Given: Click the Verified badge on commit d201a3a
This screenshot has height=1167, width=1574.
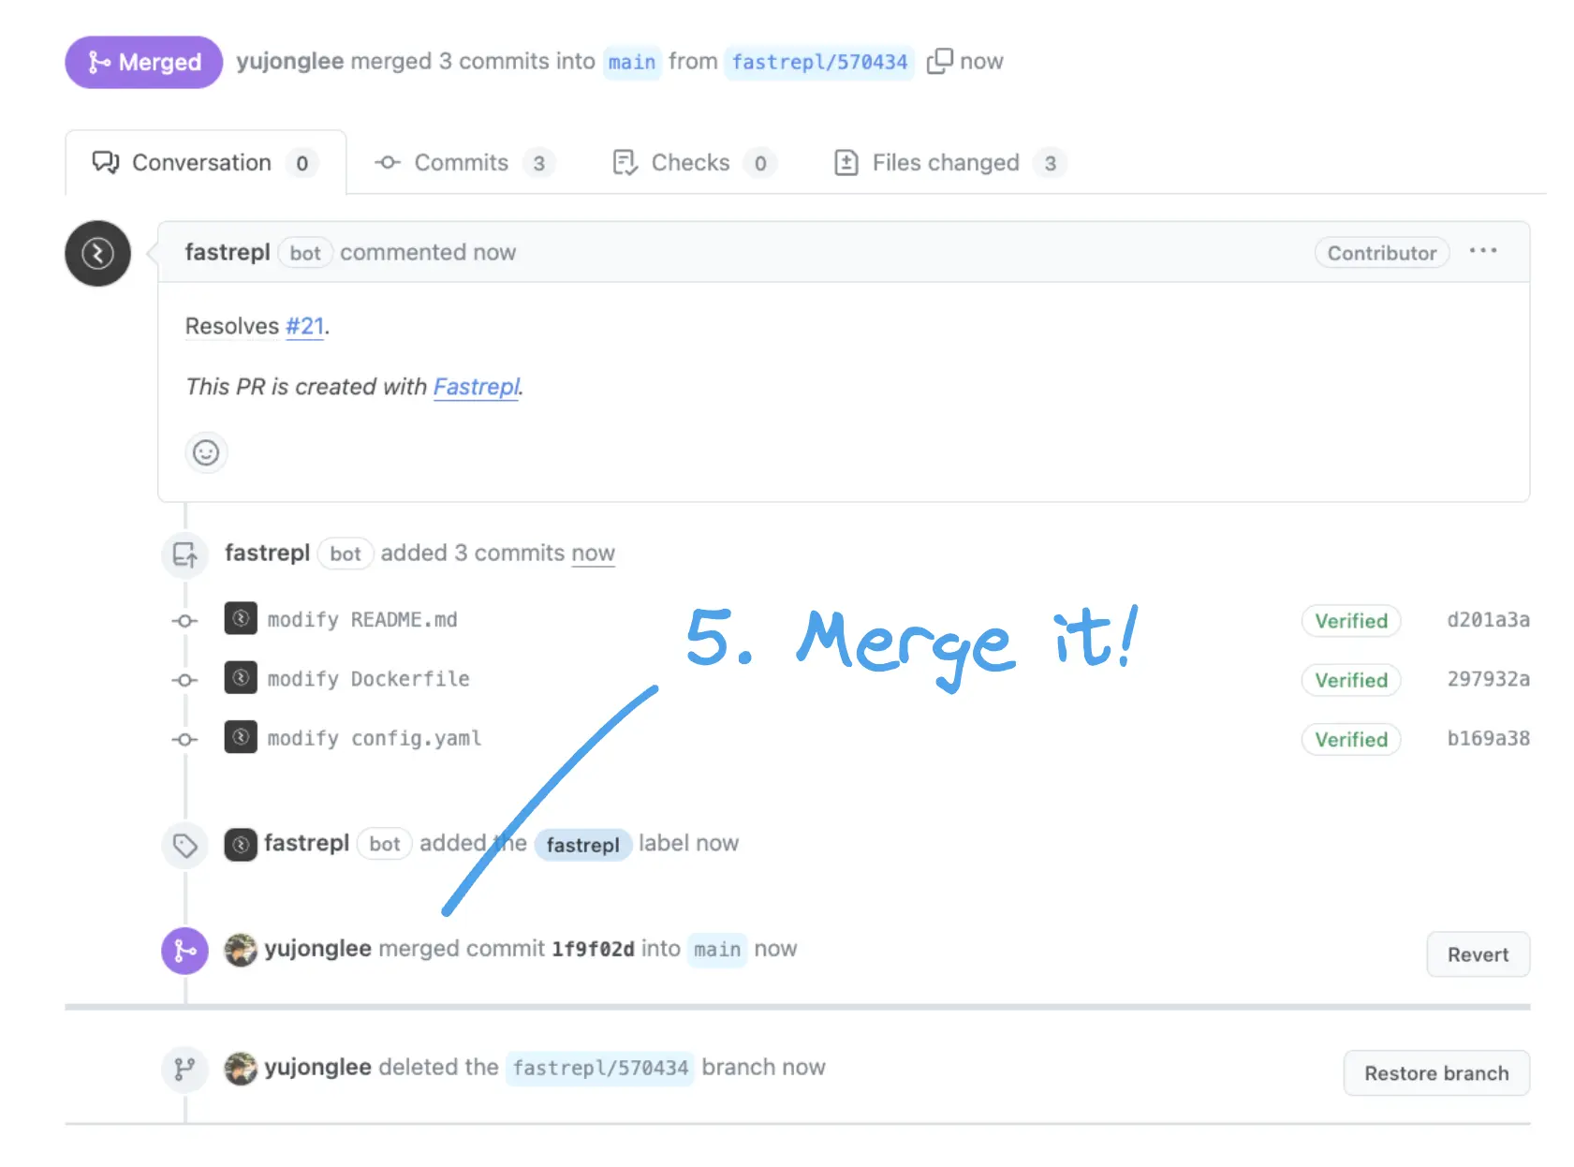Looking at the screenshot, I should (1351, 620).
